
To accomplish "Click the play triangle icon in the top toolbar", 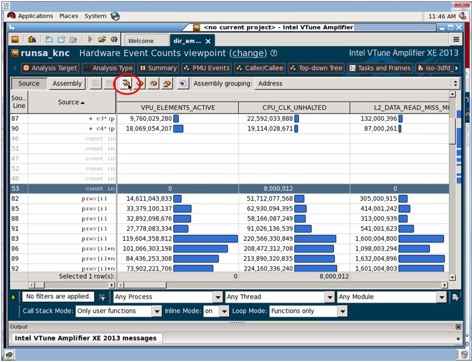I will 90,40.
